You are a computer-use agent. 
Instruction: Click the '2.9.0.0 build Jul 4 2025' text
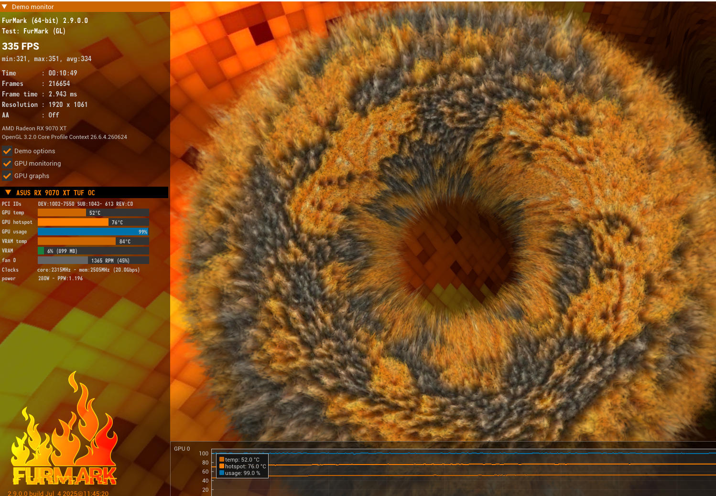[58, 493]
